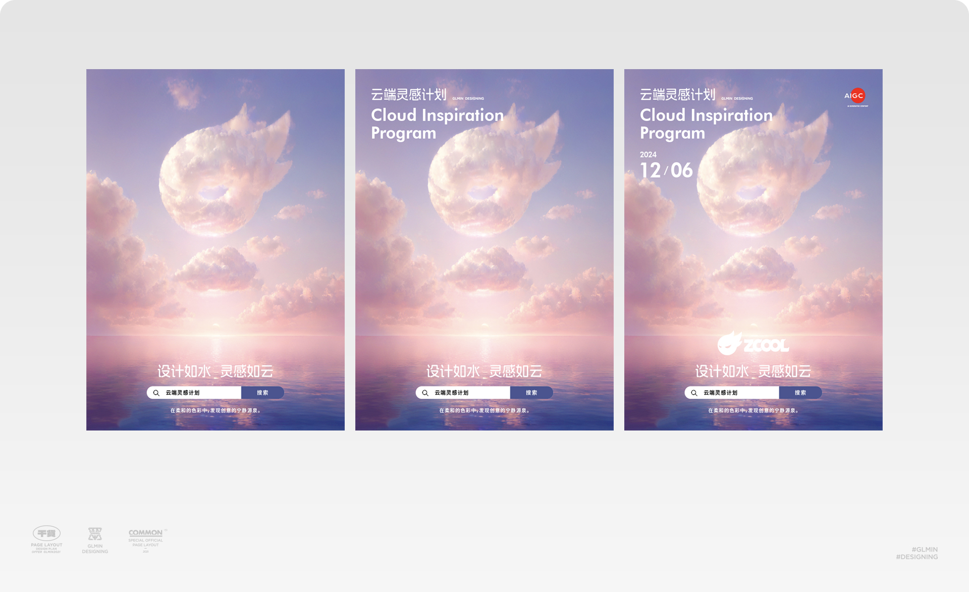Click 设计如水_灵感如云 slogan in left poster

[216, 371]
